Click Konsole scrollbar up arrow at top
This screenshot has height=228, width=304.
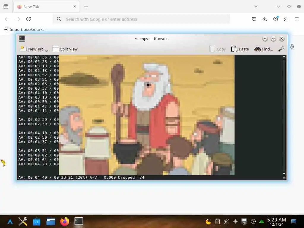[x=284, y=57]
